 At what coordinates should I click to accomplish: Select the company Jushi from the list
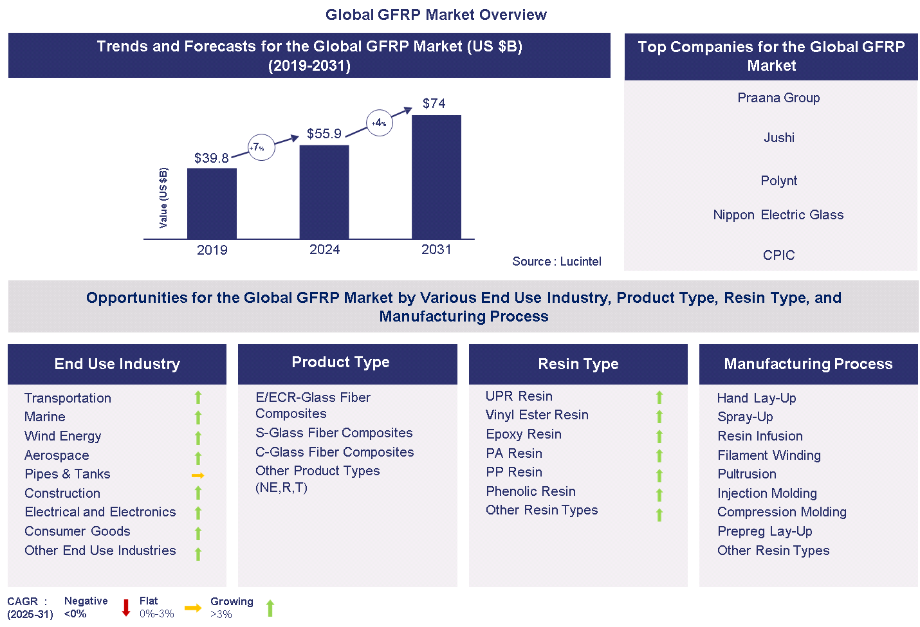[x=779, y=138]
